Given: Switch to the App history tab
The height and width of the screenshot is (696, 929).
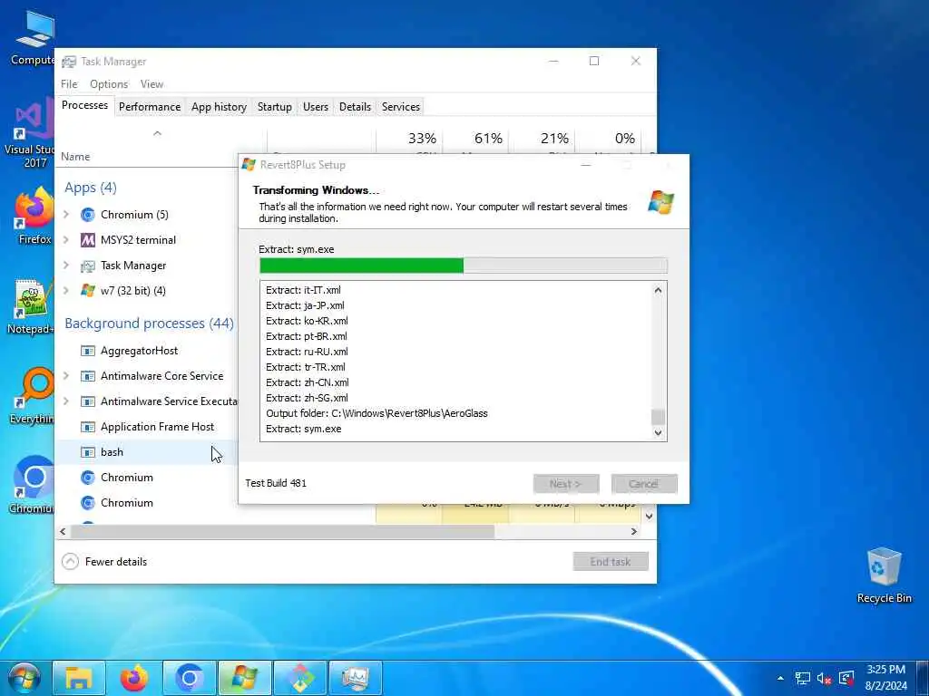Looking at the screenshot, I should [219, 107].
